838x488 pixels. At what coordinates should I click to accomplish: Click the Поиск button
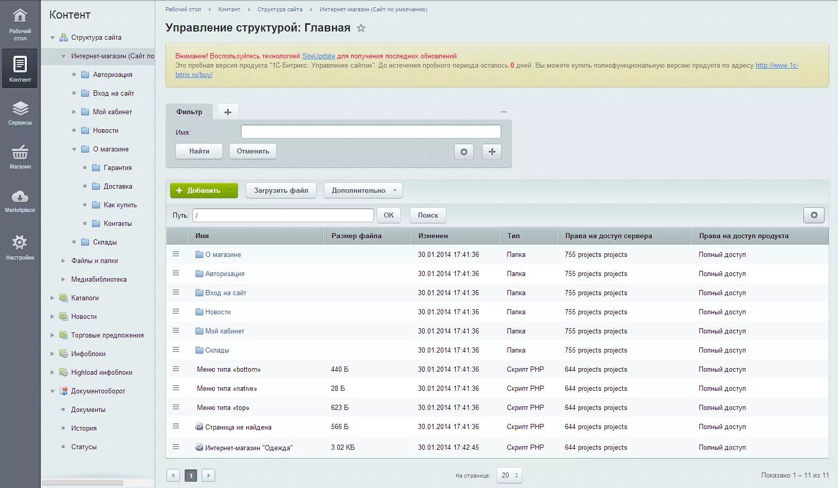[428, 215]
